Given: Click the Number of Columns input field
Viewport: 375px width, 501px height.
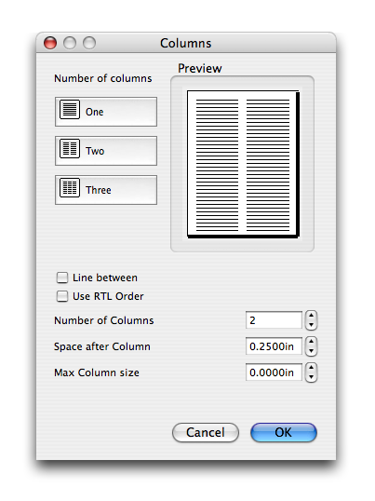Looking at the screenshot, I should point(274,320).
